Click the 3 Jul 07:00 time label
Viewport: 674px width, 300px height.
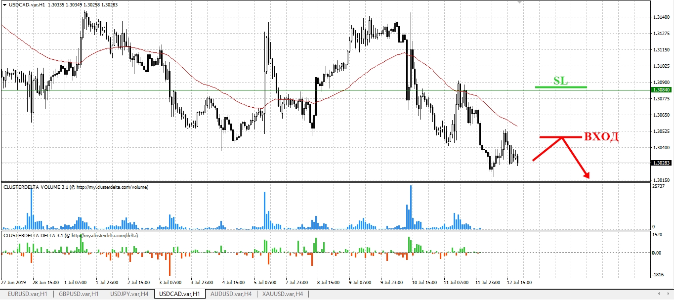(170, 283)
